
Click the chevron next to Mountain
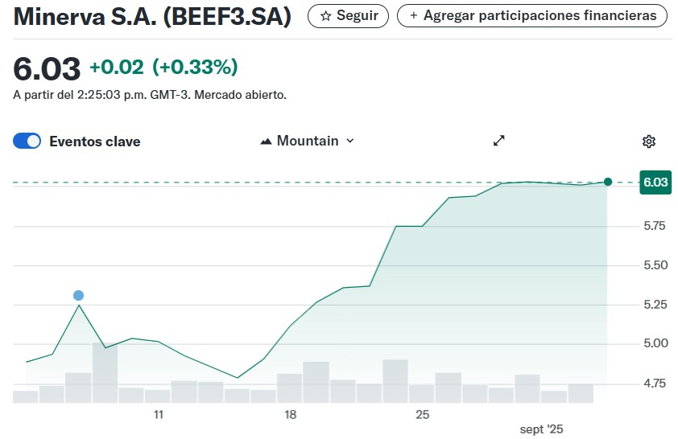point(350,141)
